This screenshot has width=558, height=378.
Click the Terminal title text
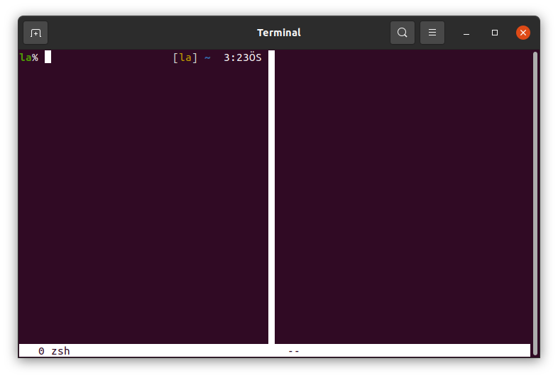(278, 33)
